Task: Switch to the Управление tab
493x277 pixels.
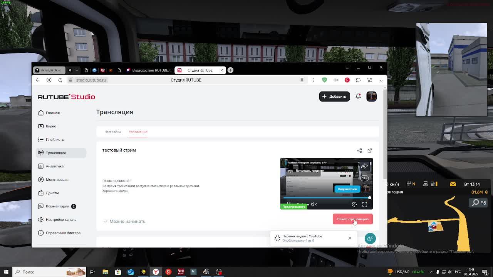Action: point(138,132)
